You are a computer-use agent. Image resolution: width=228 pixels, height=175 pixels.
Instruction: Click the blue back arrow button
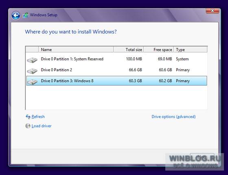tap(16, 15)
